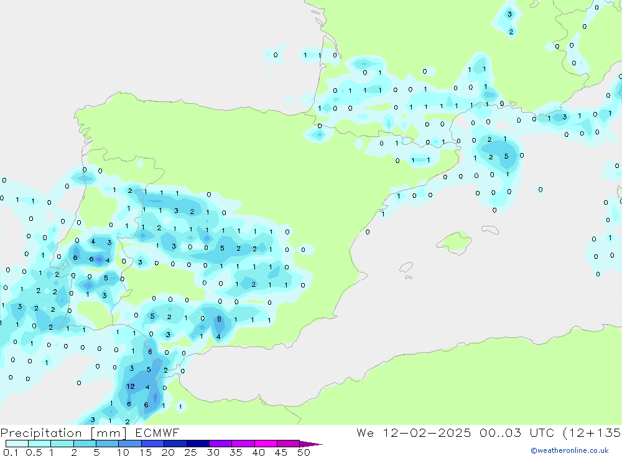The height and width of the screenshot is (456, 622).
Task: Click the '25' legend scale number
Action: click(x=190, y=452)
